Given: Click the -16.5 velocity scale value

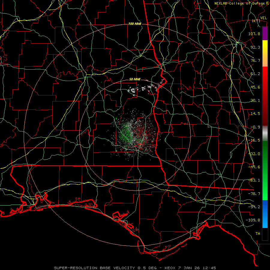Looking at the screenshot, I should click(x=254, y=140).
